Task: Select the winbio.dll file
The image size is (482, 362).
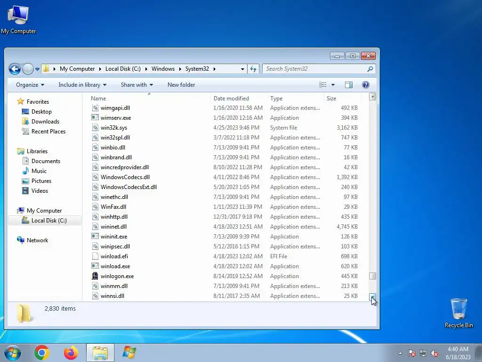Action: click(x=113, y=148)
